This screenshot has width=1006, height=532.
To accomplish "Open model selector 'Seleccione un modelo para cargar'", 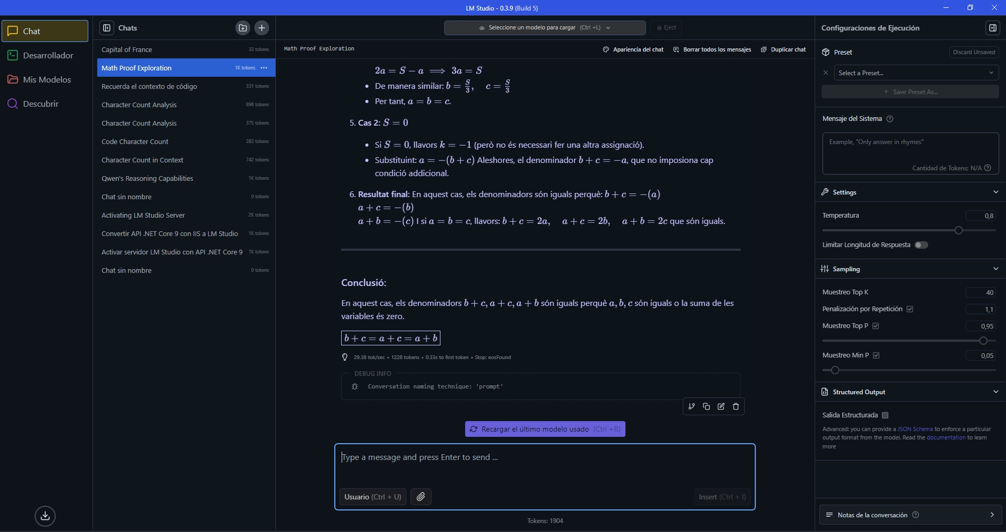I will pyautogui.click(x=545, y=28).
